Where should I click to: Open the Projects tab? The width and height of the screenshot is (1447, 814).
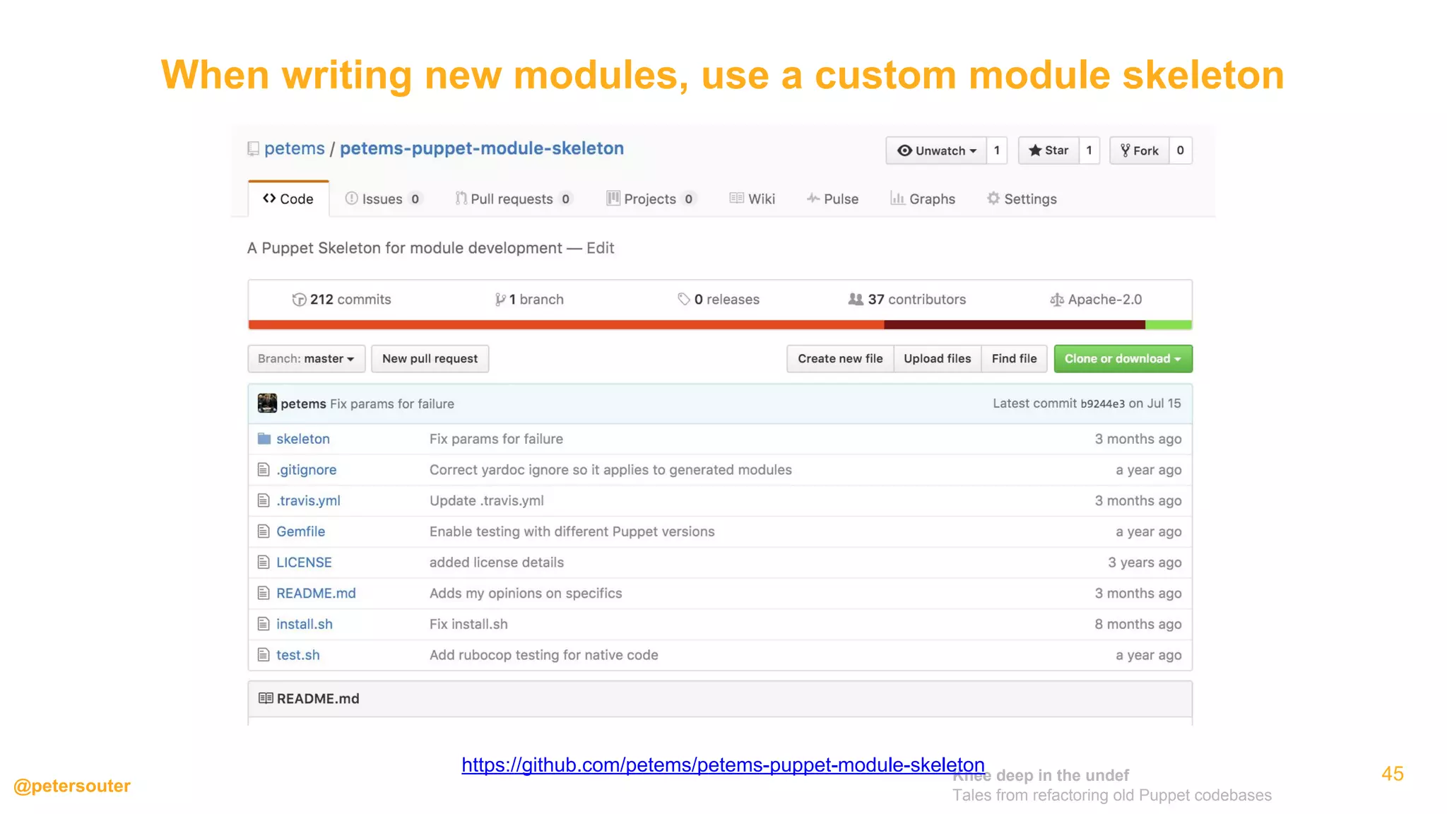(651, 199)
